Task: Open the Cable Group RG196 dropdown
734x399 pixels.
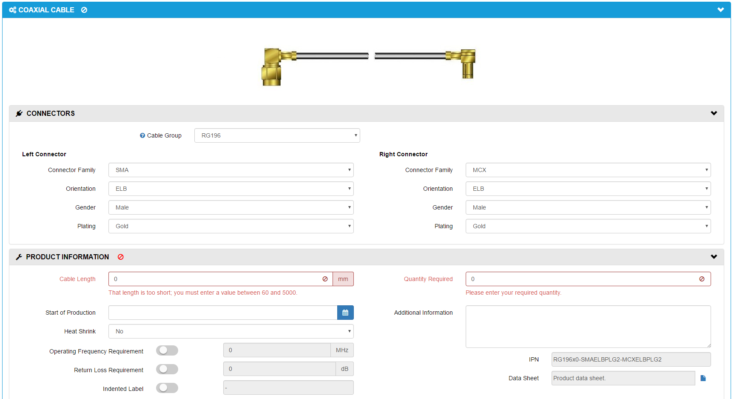Action: 277,135
